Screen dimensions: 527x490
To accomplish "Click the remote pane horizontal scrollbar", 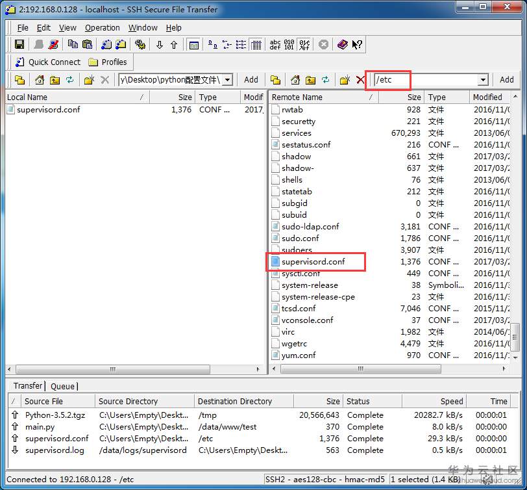I will [x=360, y=369].
